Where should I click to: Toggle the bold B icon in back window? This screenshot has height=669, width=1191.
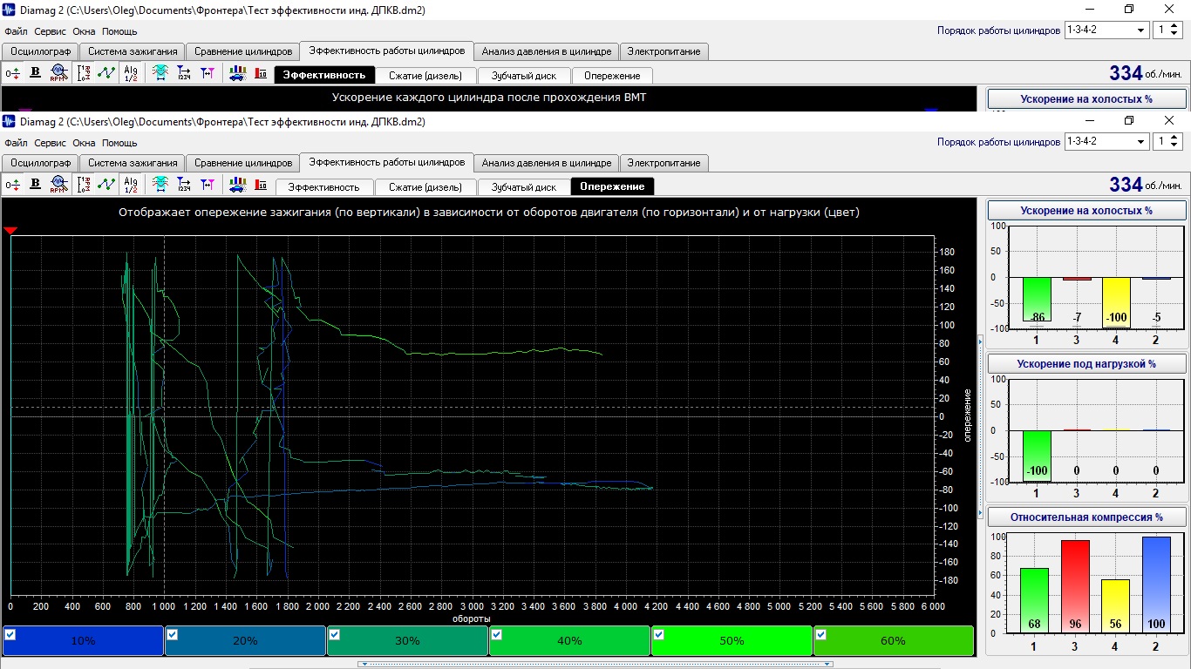(36, 73)
